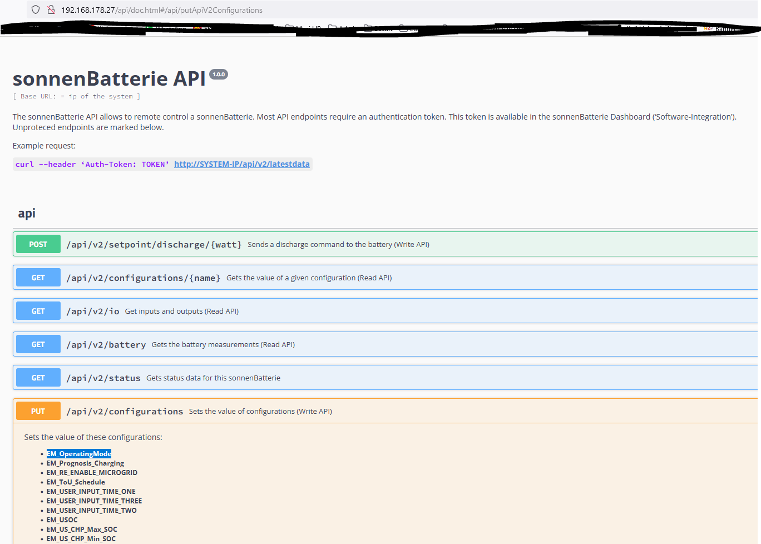Click EM_US_CHP_Min_SOC list item
The width and height of the screenshot is (761, 544).
tap(81, 539)
